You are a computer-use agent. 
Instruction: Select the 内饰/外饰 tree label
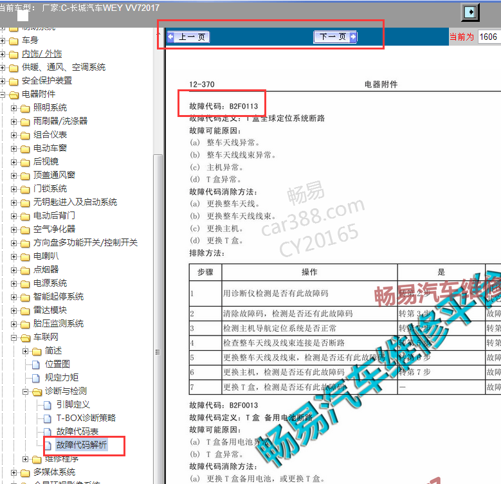pos(42,53)
